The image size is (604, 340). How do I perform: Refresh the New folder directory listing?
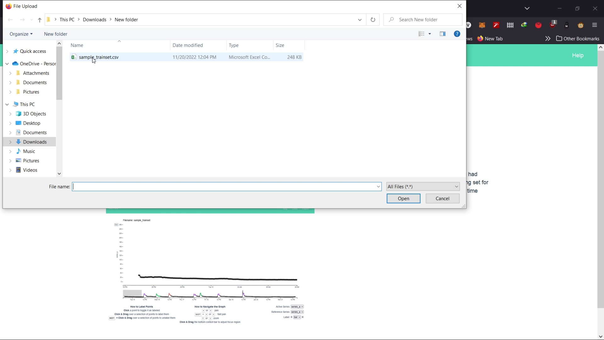coord(373,20)
